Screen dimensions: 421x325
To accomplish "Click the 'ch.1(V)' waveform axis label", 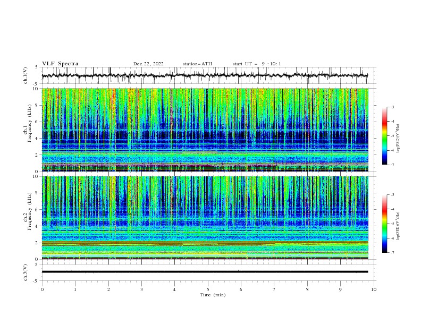I will [26, 75].
